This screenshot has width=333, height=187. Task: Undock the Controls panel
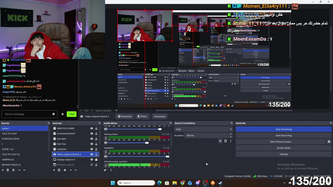[331, 123]
